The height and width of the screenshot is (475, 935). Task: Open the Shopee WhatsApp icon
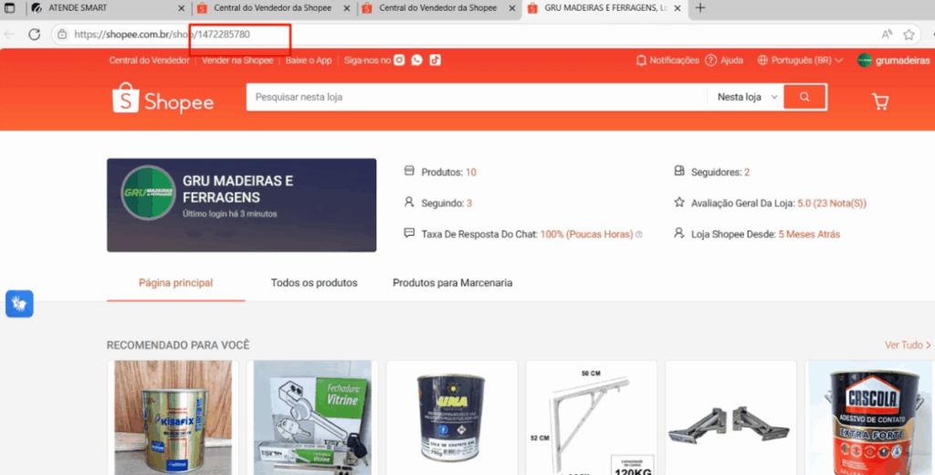(x=416, y=60)
